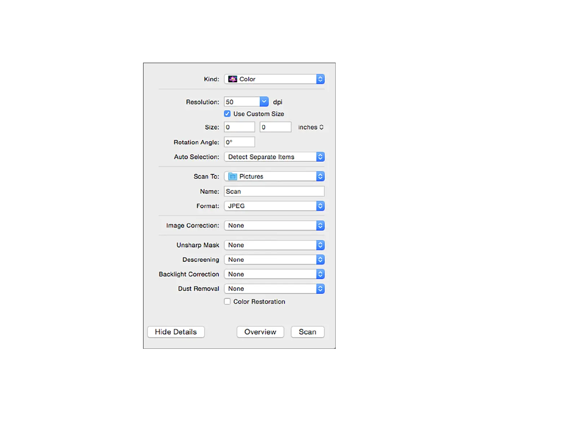This screenshot has height=441, width=571.
Task: Click the Hide Details button
Action: click(176, 332)
